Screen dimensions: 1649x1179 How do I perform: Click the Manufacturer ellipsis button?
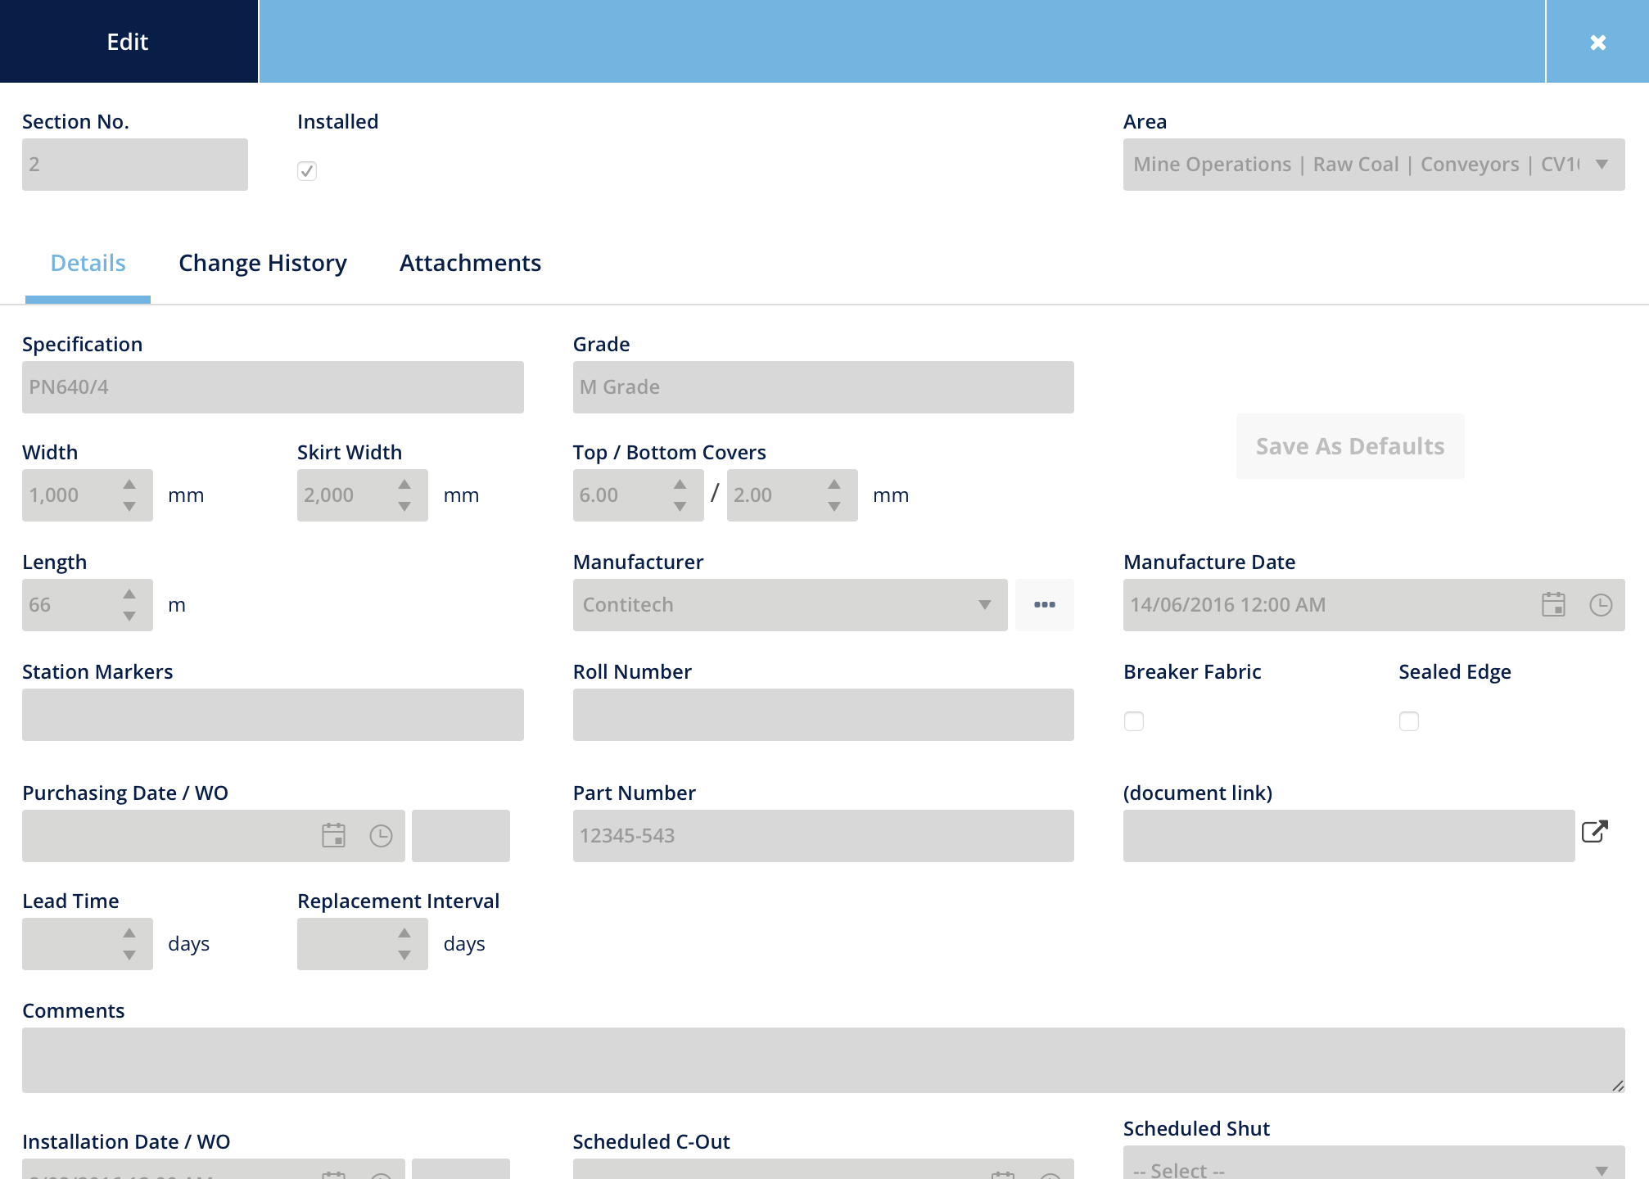pos(1045,605)
